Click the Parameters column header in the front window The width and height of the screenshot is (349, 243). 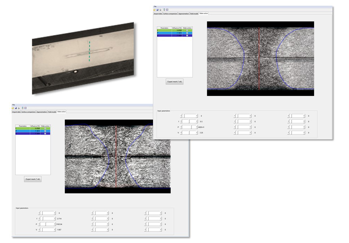[x=164, y=28]
